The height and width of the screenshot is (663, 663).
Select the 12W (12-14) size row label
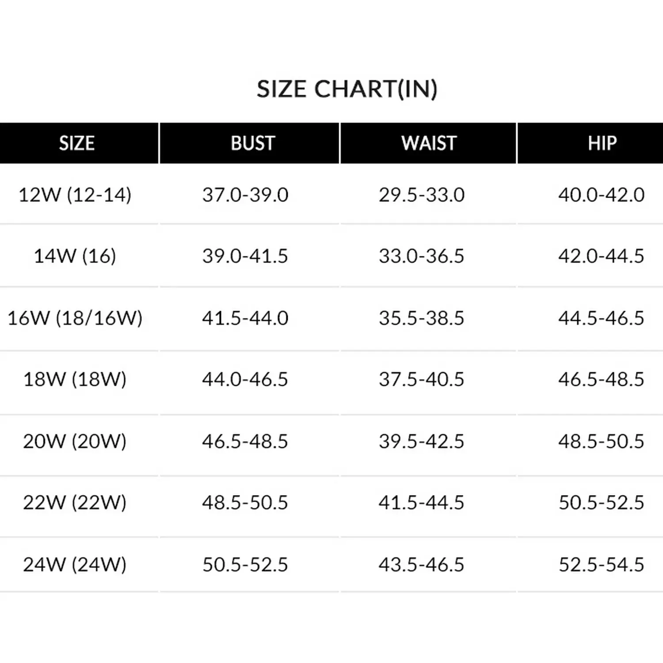(75, 194)
